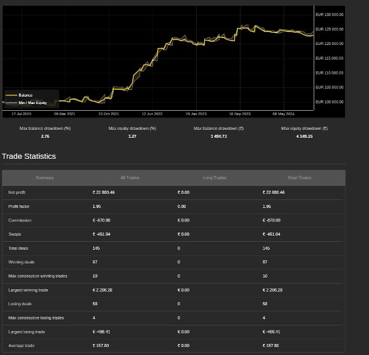Select the Max equity drawdown (%) value 3.27

point(132,136)
